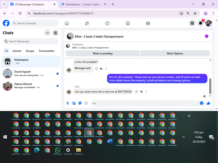Start a new message with compose icon
This screenshot has height=163, width=218.
point(55,33)
